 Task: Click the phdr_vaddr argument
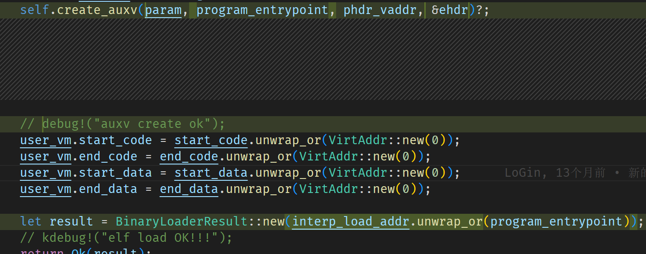(x=380, y=10)
